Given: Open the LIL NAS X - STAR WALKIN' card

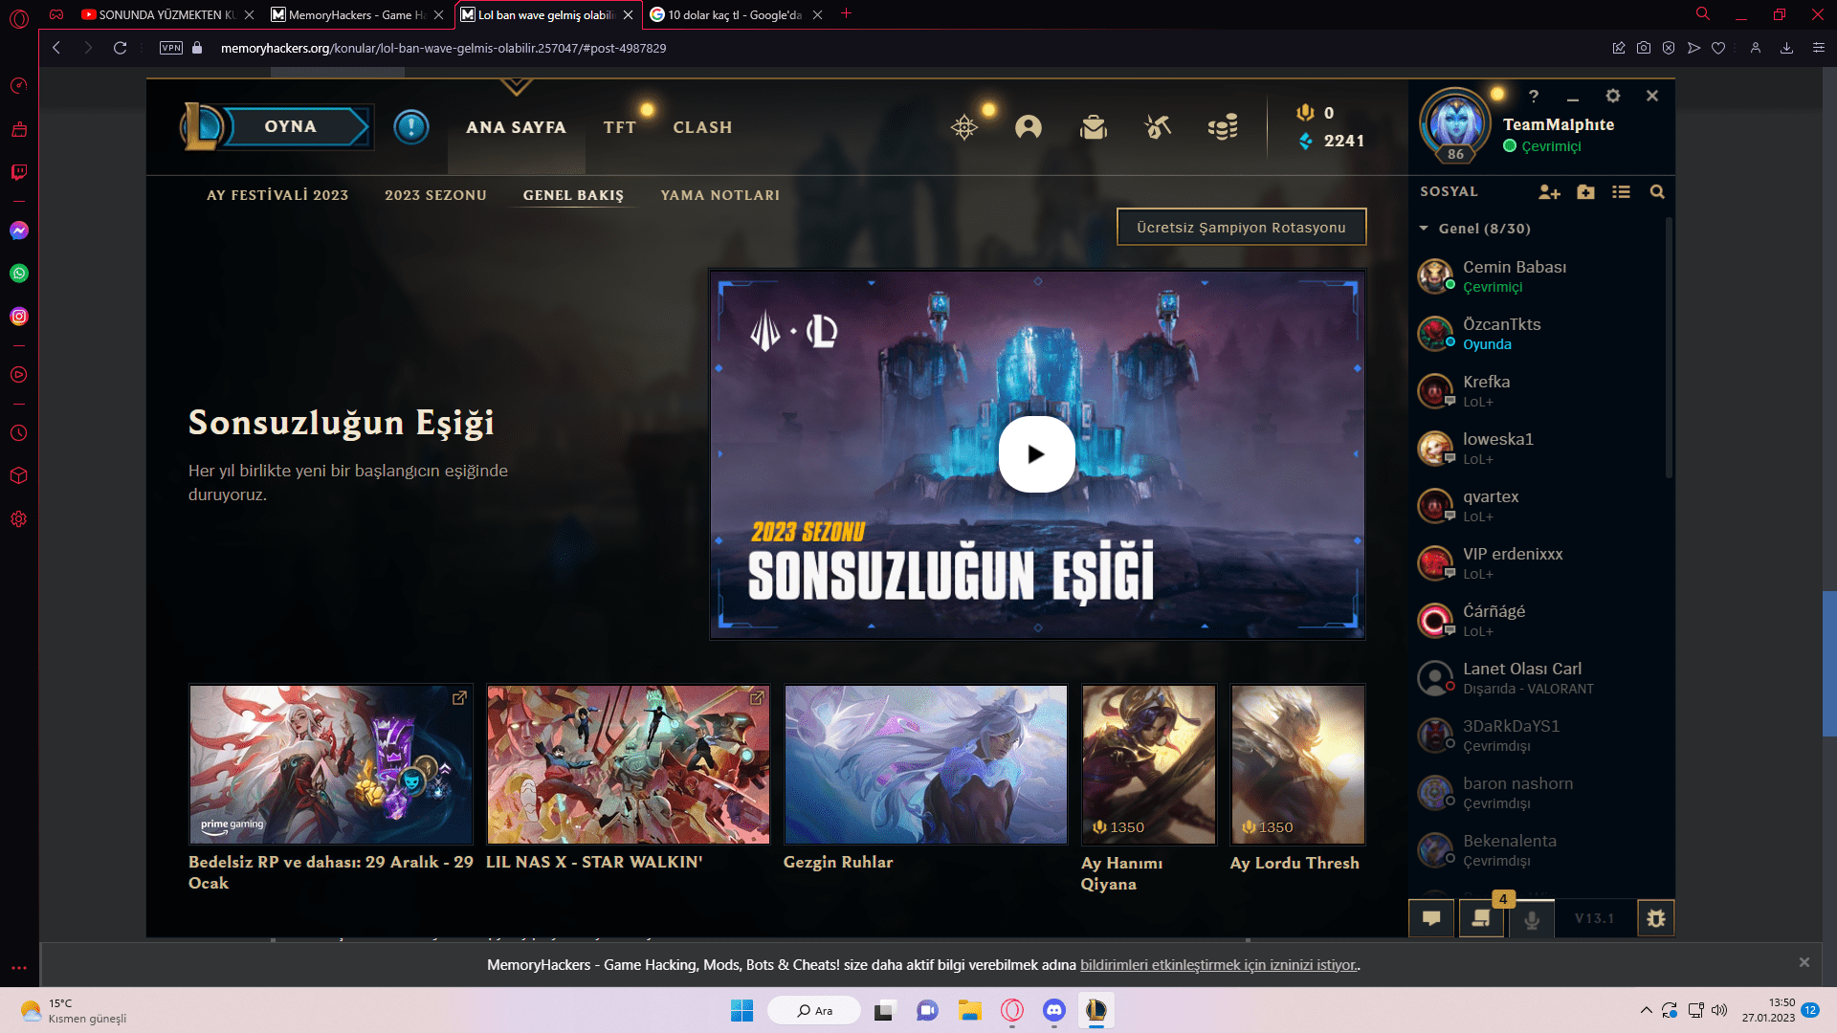Looking at the screenshot, I should 628,764.
